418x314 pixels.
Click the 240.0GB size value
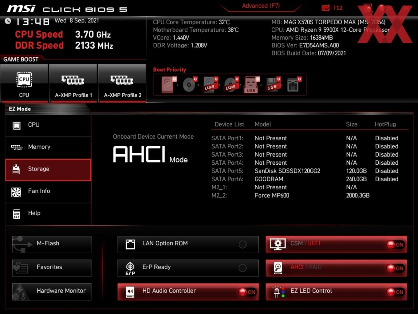tap(356, 179)
